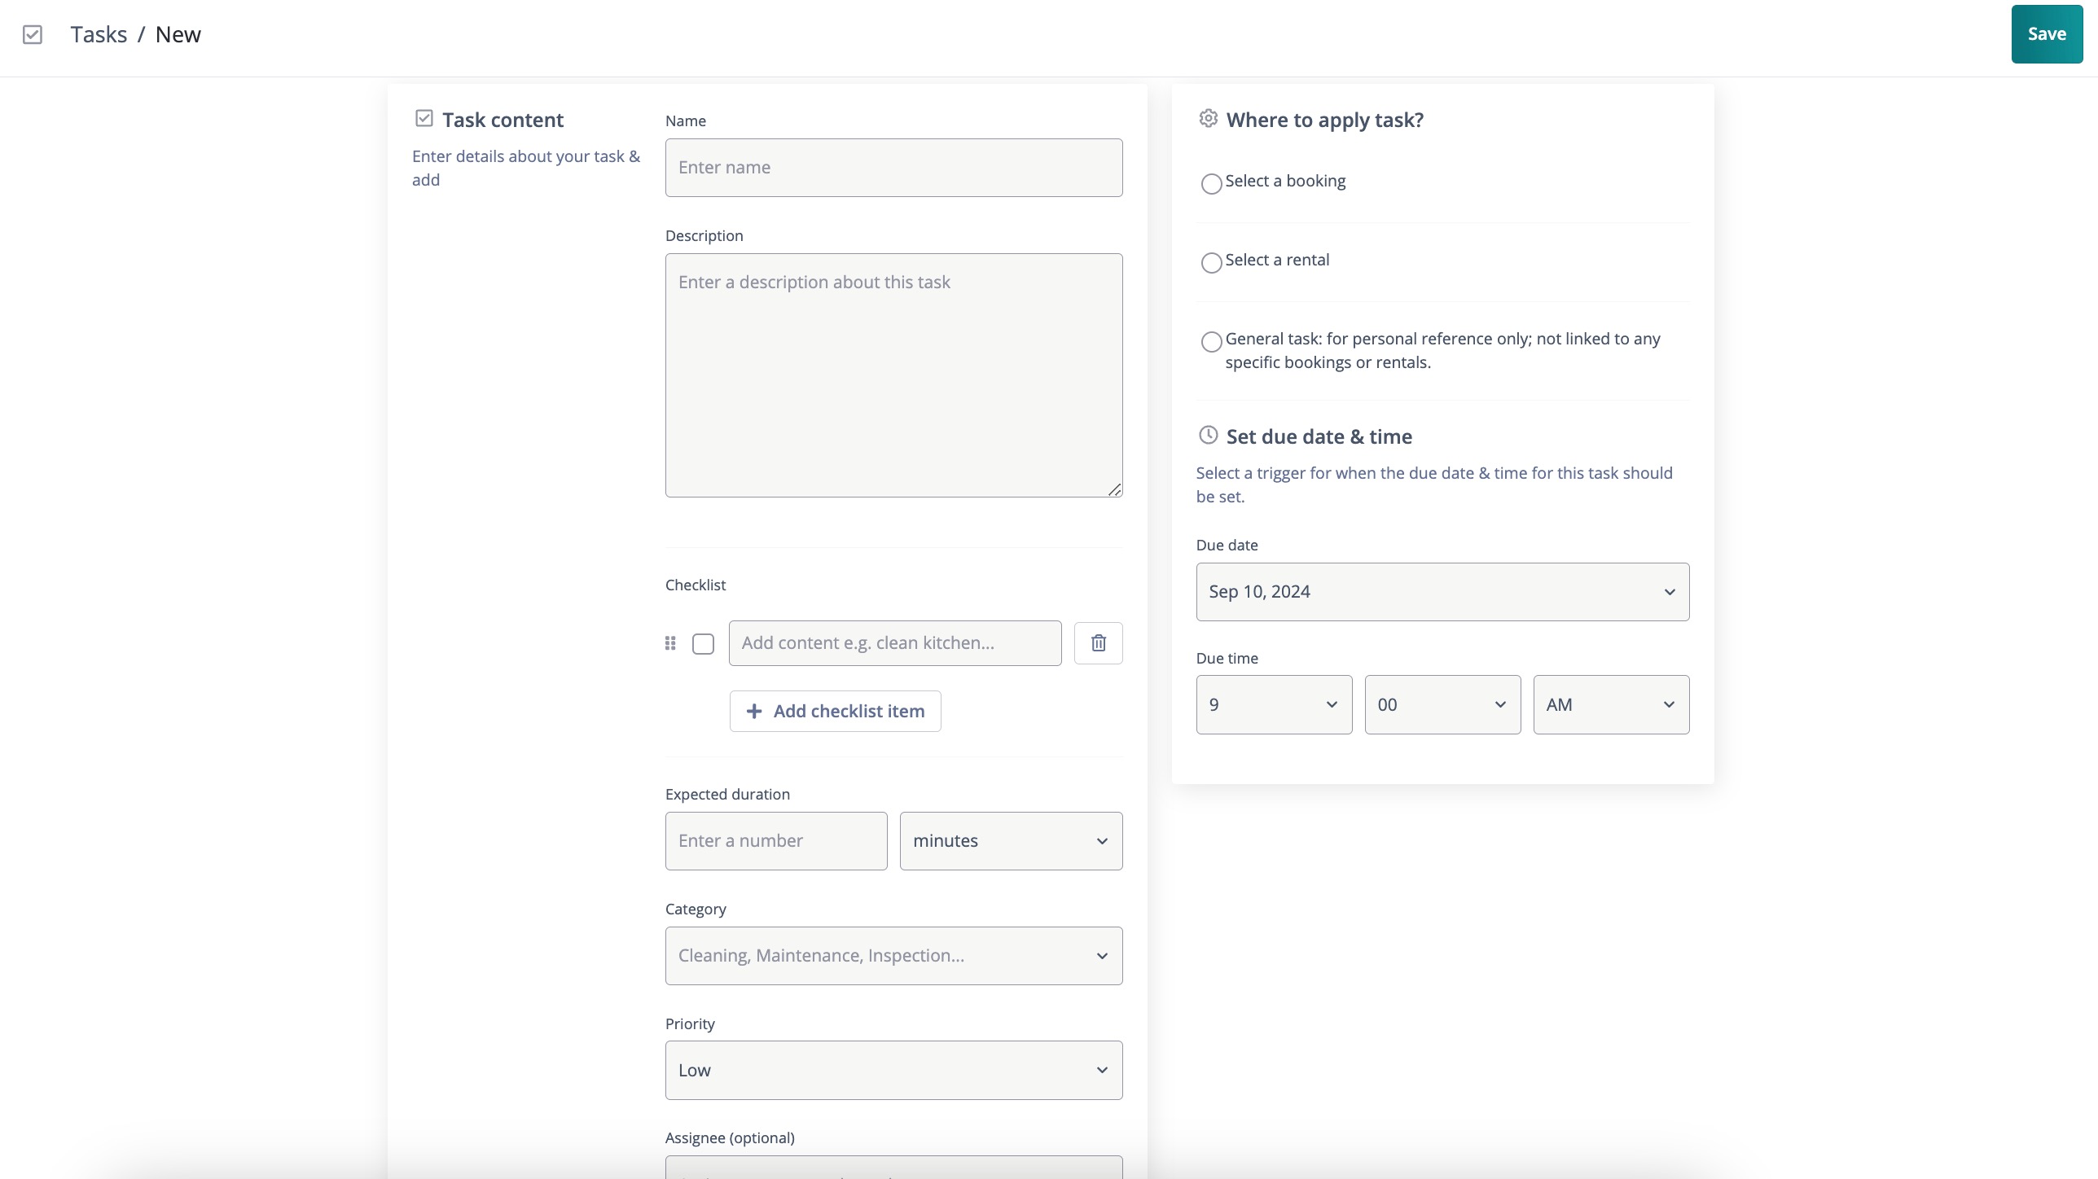This screenshot has width=2098, height=1179.
Task: Click the Enter name input field
Action: 893,168
